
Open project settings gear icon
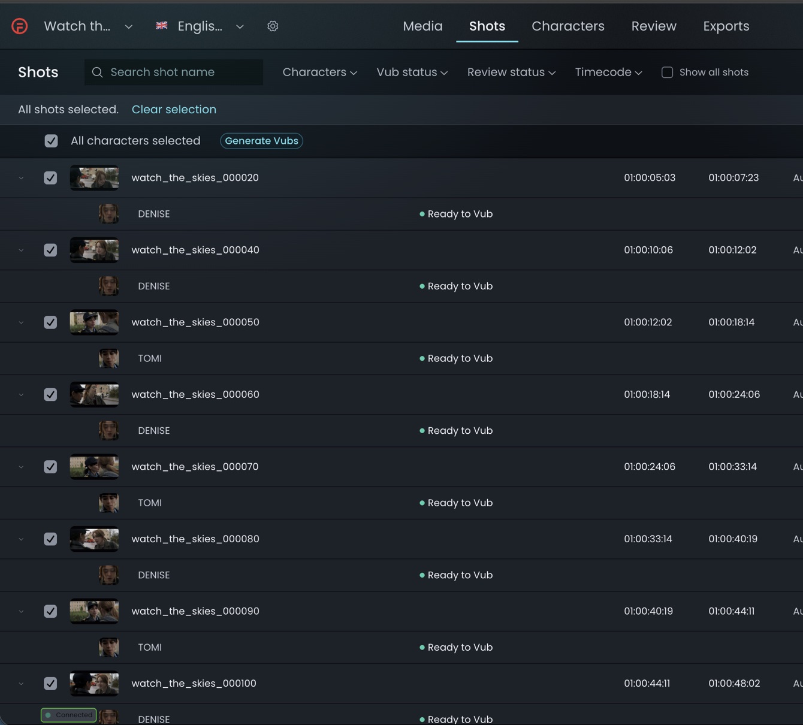coord(273,26)
